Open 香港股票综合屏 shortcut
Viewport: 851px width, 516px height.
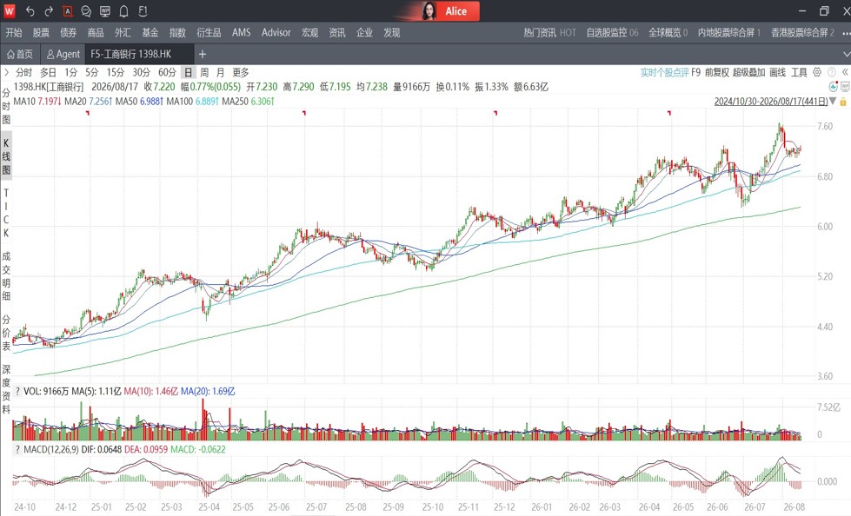[x=802, y=32]
